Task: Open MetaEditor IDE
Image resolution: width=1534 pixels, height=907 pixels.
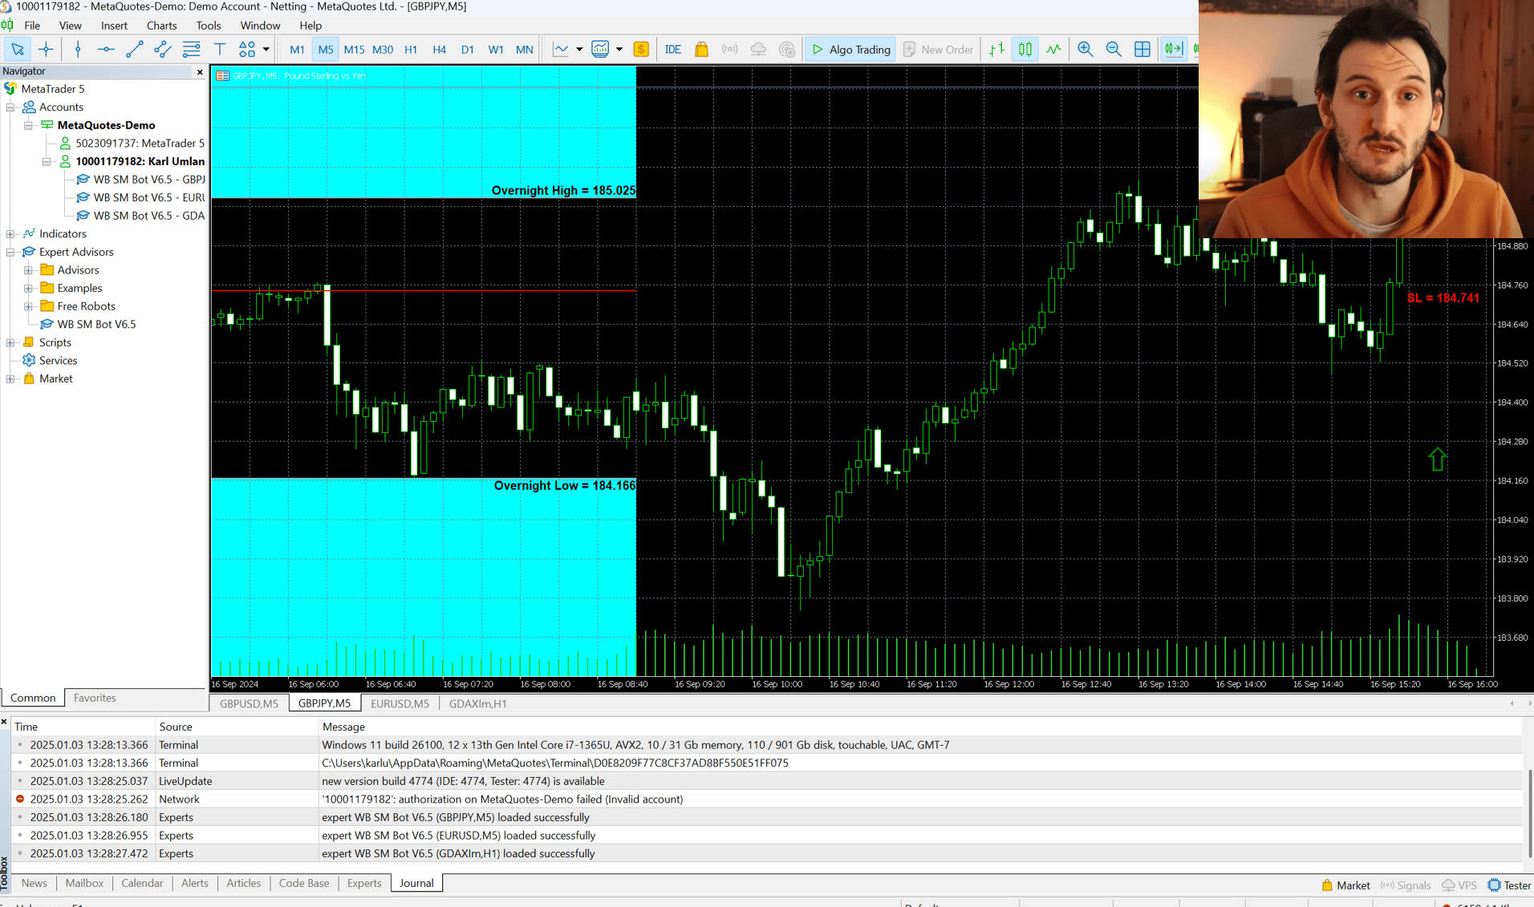Action: tap(672, 50)
